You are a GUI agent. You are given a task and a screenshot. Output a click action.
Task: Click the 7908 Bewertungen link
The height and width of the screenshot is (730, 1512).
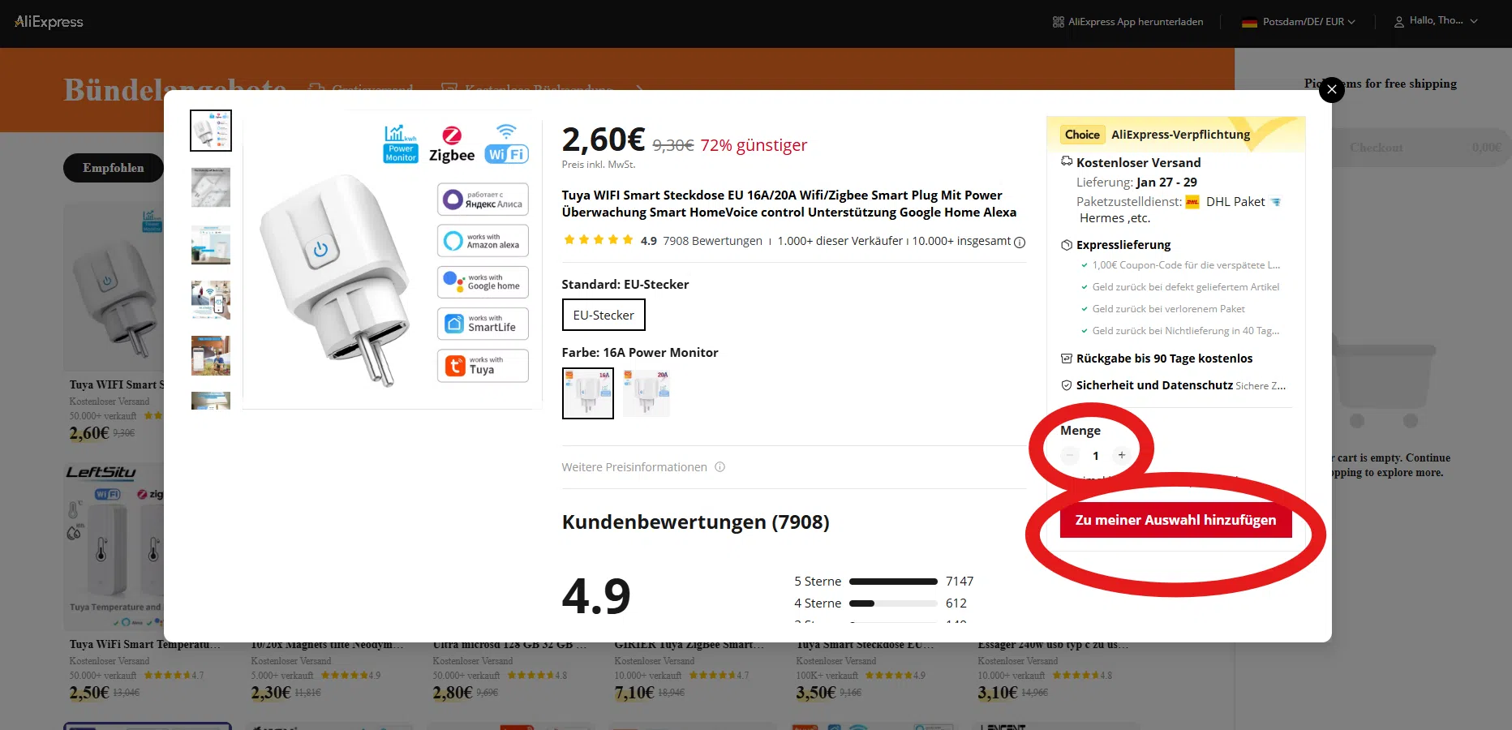[712, 241]
